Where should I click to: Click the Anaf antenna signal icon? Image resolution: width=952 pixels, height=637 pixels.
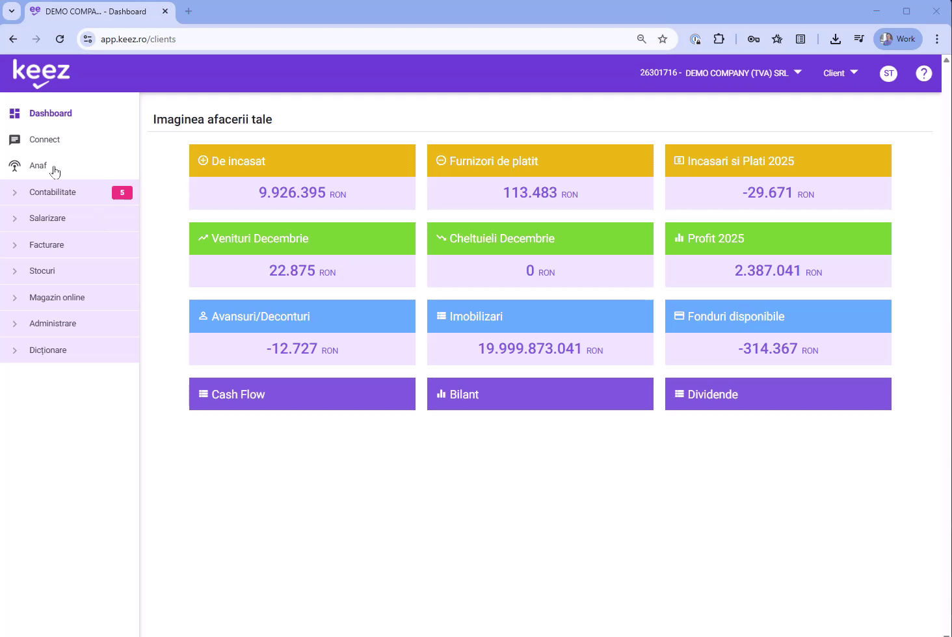(x=14, y=166)
